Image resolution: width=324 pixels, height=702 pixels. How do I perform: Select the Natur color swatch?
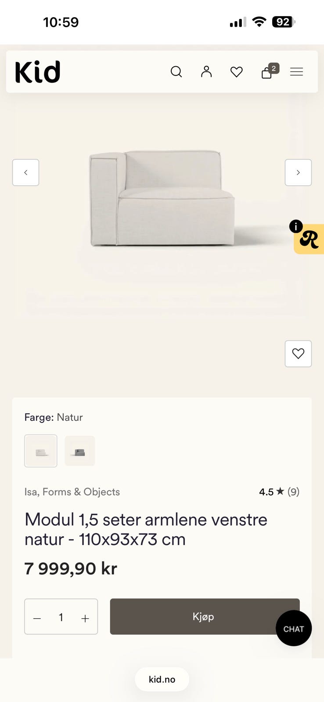click(x=41, y=451)
